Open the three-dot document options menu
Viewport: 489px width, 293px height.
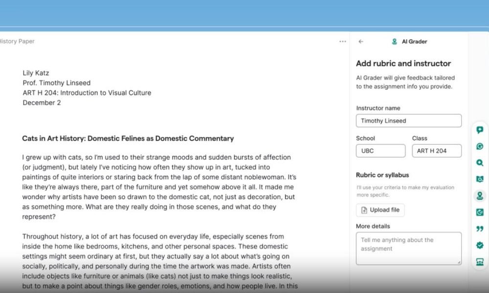click(x=343, y=42)
